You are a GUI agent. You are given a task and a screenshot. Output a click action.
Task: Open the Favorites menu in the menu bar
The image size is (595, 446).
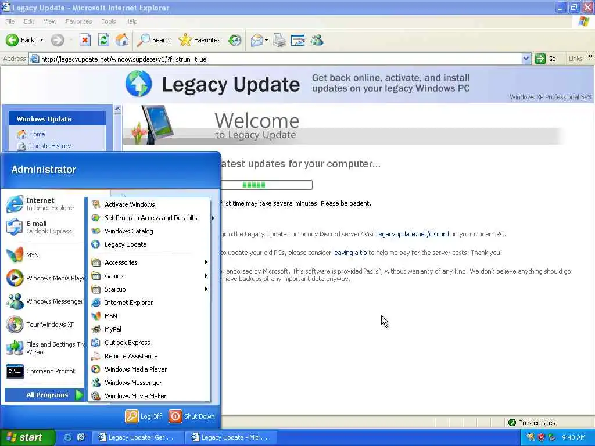coord(78,21)
